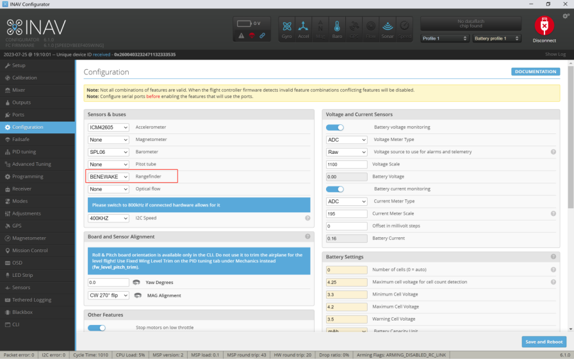Click the Flow sensor status icon
The image size is (574, 359).
(371, 29)
